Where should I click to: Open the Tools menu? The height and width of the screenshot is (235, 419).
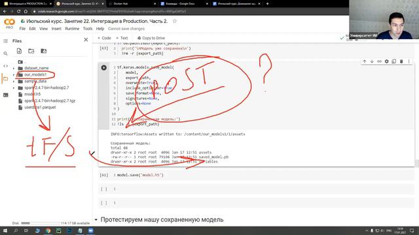point(88,29)
